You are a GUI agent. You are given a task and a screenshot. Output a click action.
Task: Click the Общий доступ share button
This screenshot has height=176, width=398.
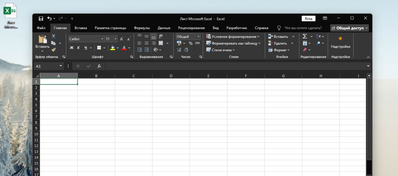pyautogui.click(x=349, y=28)
